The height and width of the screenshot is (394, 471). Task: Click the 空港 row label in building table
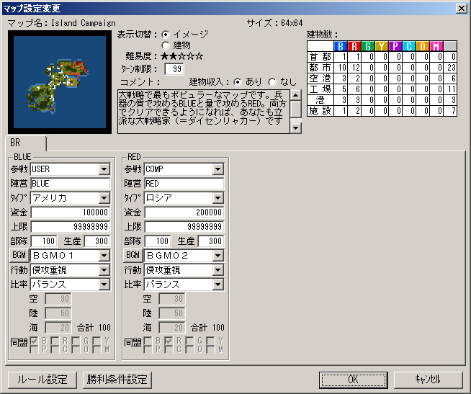[x=320, y=79]
